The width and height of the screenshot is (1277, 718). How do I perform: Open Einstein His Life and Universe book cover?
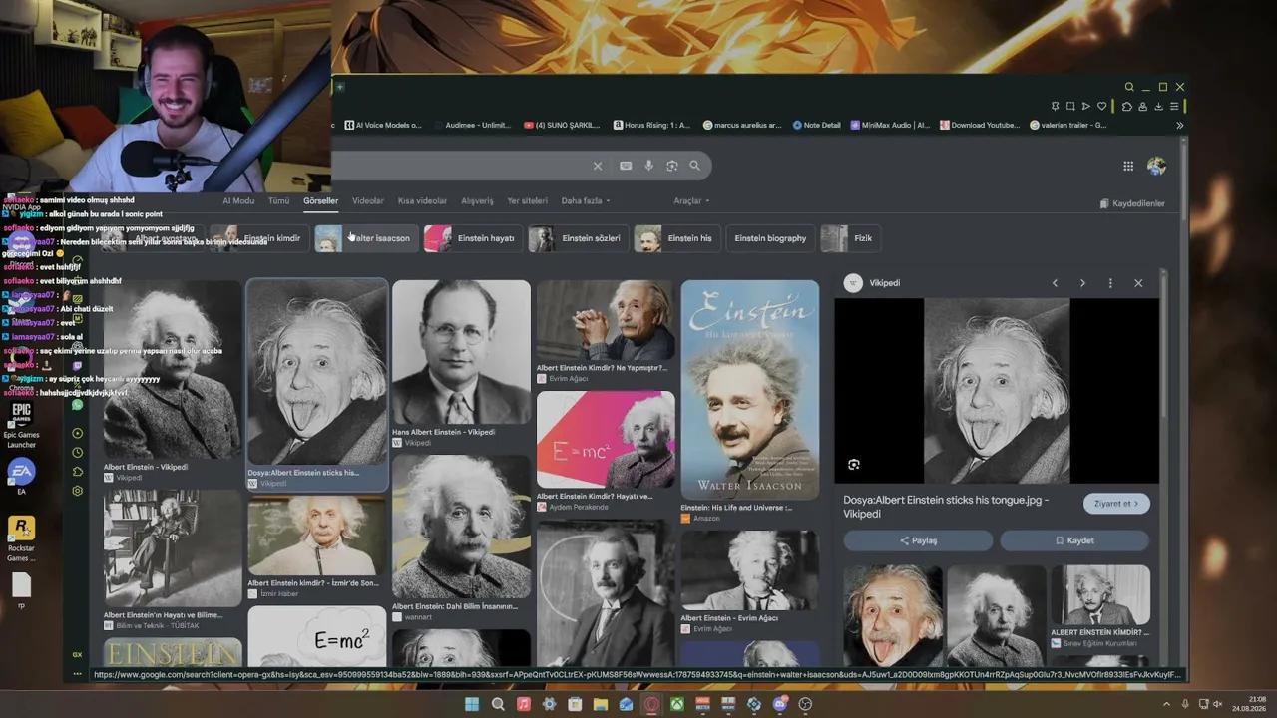(750, 390)
